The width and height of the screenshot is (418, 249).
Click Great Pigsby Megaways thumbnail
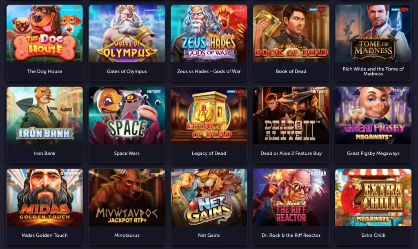(373, 115)
